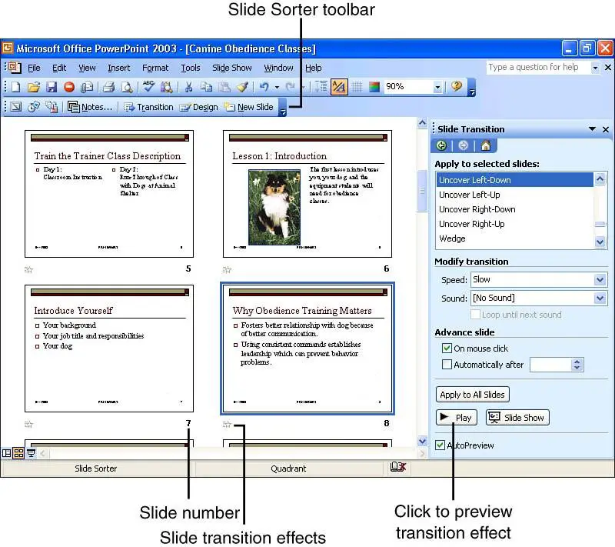Viewport: 615px width, 547px height.
Task: Undo the last action
Action: coord(264,87)
